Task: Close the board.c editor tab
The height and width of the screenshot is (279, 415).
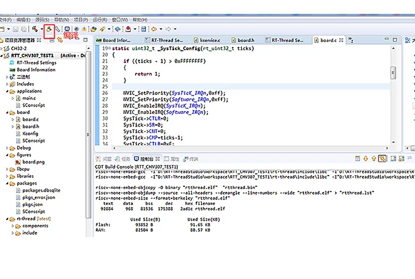Action: 341,40
